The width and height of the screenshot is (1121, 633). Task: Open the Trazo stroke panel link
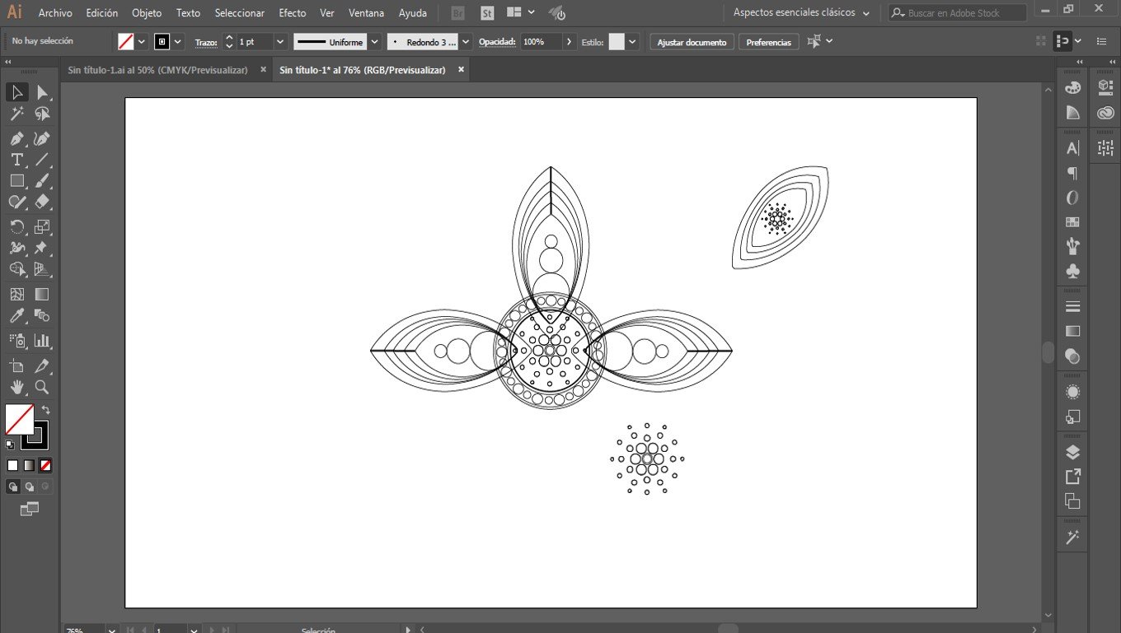(x=206, y=42)
